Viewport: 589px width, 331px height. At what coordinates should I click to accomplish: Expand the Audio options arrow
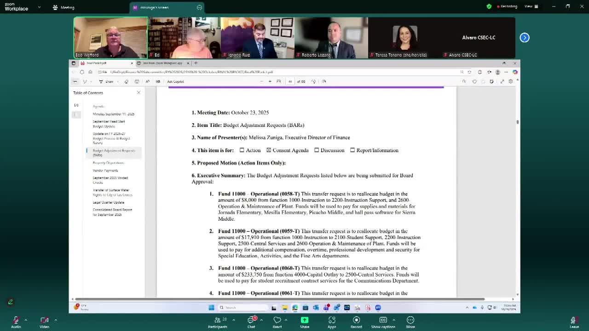tap(26, 320)
